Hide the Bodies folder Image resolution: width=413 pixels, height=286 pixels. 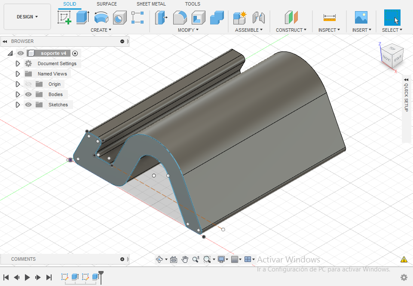point(28,94)
